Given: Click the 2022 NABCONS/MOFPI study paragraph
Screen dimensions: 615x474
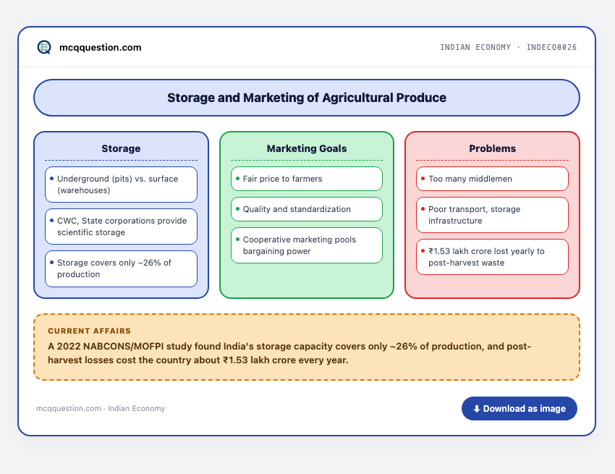Looking at the screenshot, I should (x=289, y=353).
